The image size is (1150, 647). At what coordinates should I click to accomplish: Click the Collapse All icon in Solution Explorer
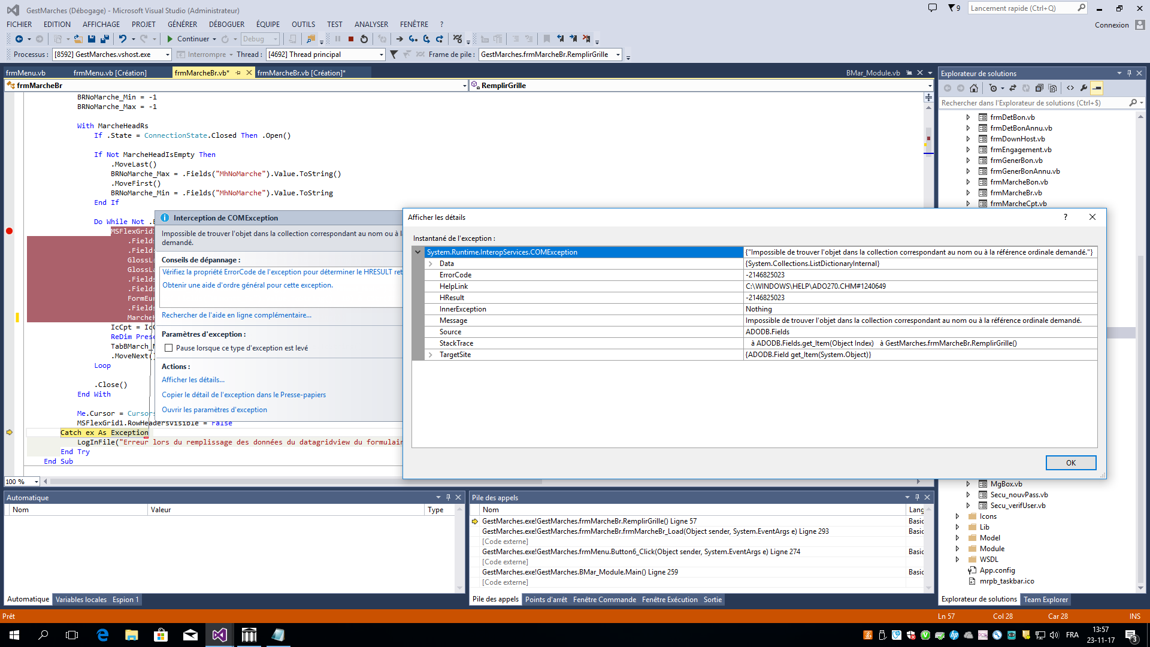pyautogui.click(x=1039, y=88)
